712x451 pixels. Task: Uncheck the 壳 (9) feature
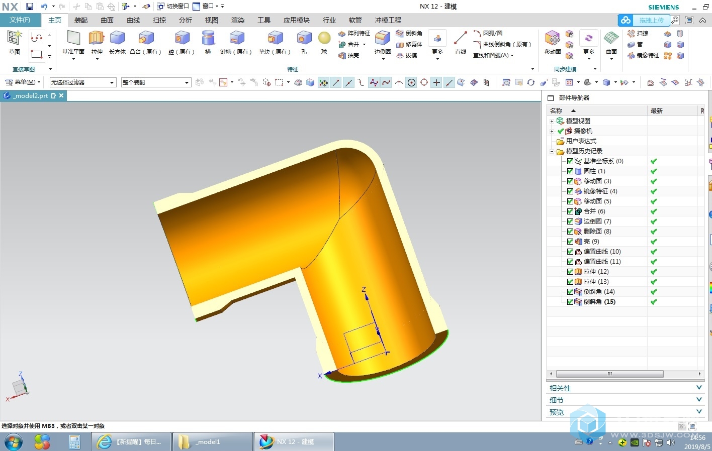[570, 242]
